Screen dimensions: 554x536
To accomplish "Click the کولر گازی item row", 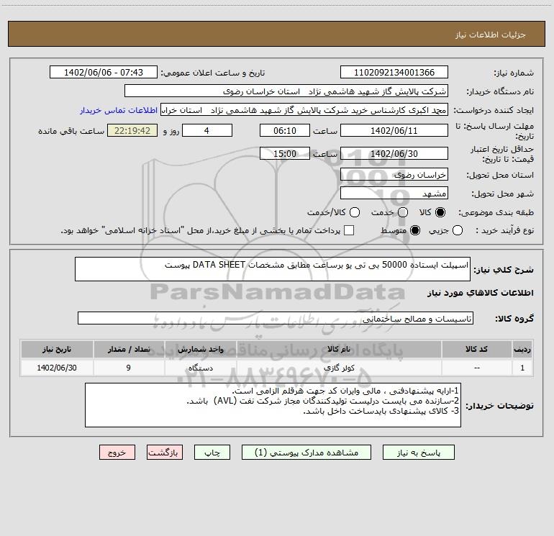I will pyautogui.click(x=338, y=368).
